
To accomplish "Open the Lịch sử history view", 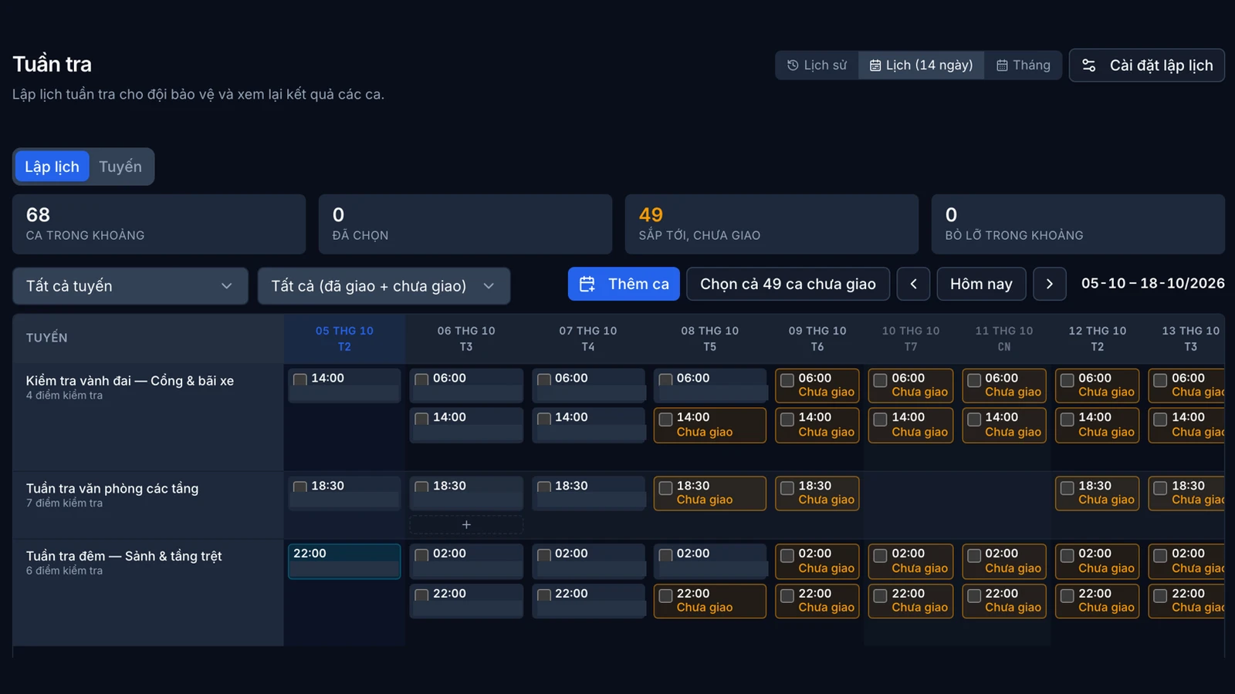I will (x=817, y=66).
